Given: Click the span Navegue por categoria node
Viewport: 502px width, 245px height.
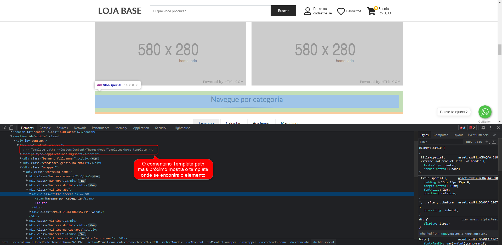Looking at the screenshot, I should click(64, 198).
